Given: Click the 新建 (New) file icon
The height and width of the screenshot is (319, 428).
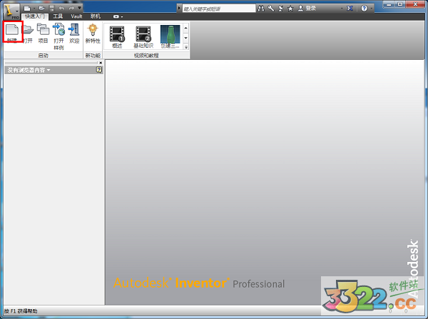Looking at the screenshot, I should click(x=12, y=31).
